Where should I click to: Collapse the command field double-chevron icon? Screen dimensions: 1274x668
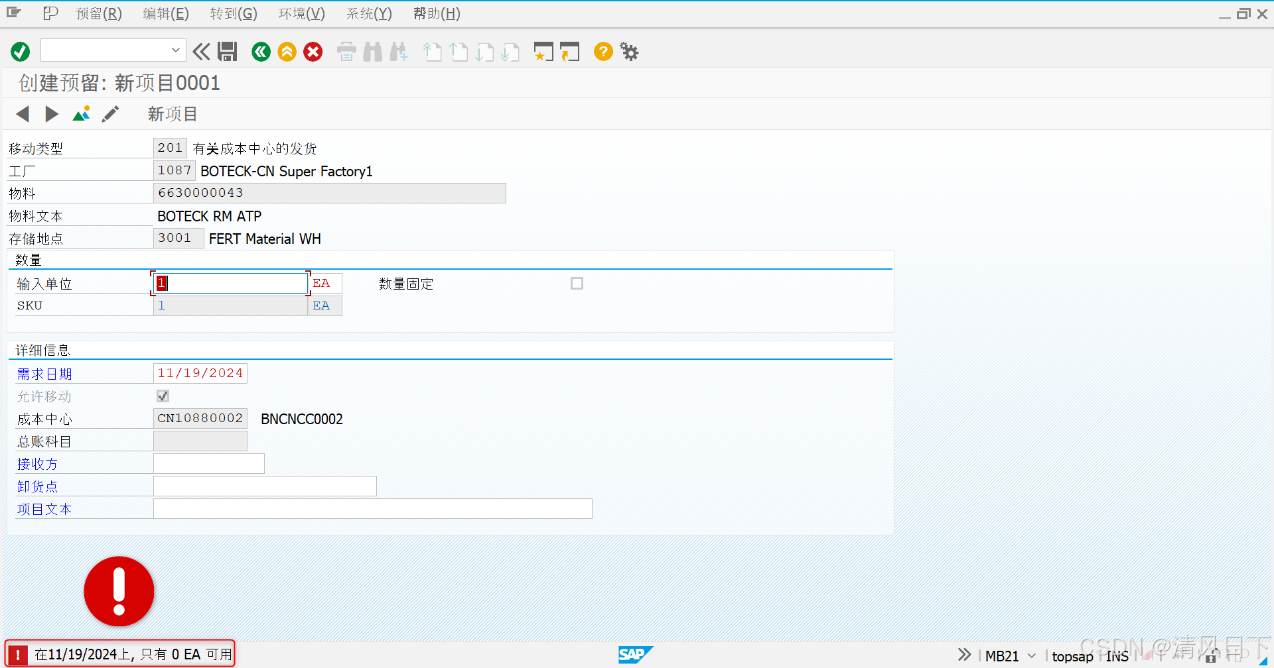coord(201,52)
